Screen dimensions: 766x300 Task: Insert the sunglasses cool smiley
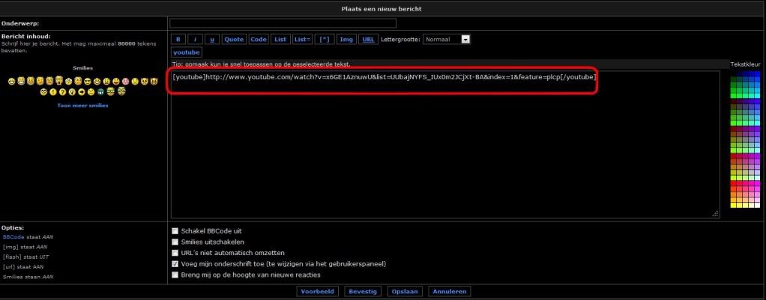point(88,82)
